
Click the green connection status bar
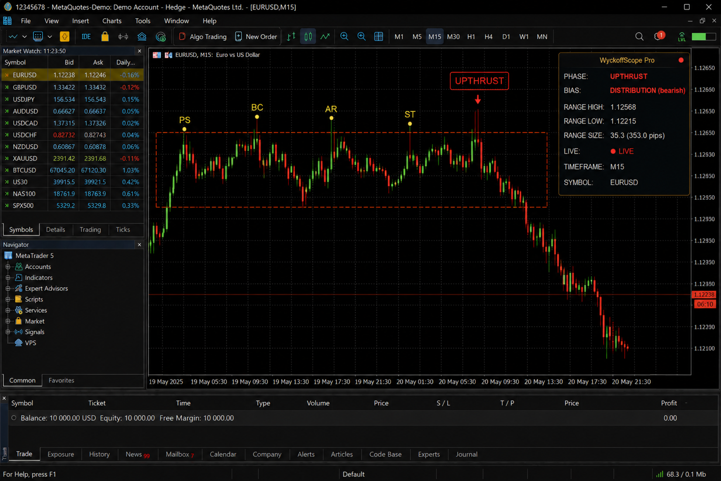704,37
